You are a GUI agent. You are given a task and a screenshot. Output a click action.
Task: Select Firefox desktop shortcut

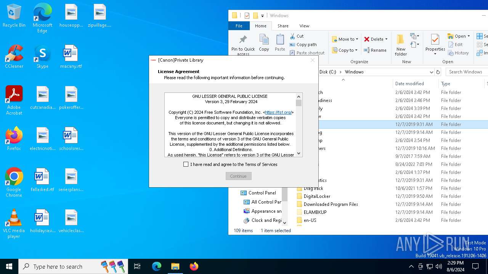tap(14, 139)
